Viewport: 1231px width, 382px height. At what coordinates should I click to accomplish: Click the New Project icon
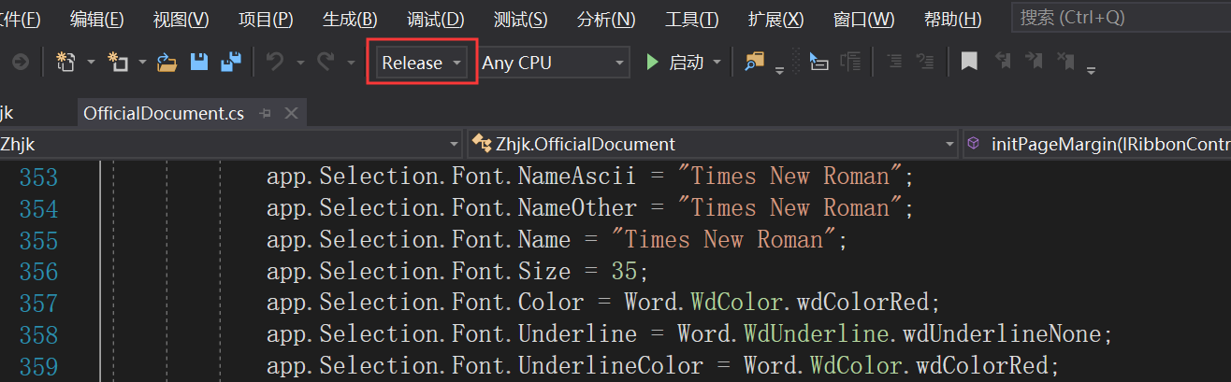pyautogui.click(x=66, y=63)
